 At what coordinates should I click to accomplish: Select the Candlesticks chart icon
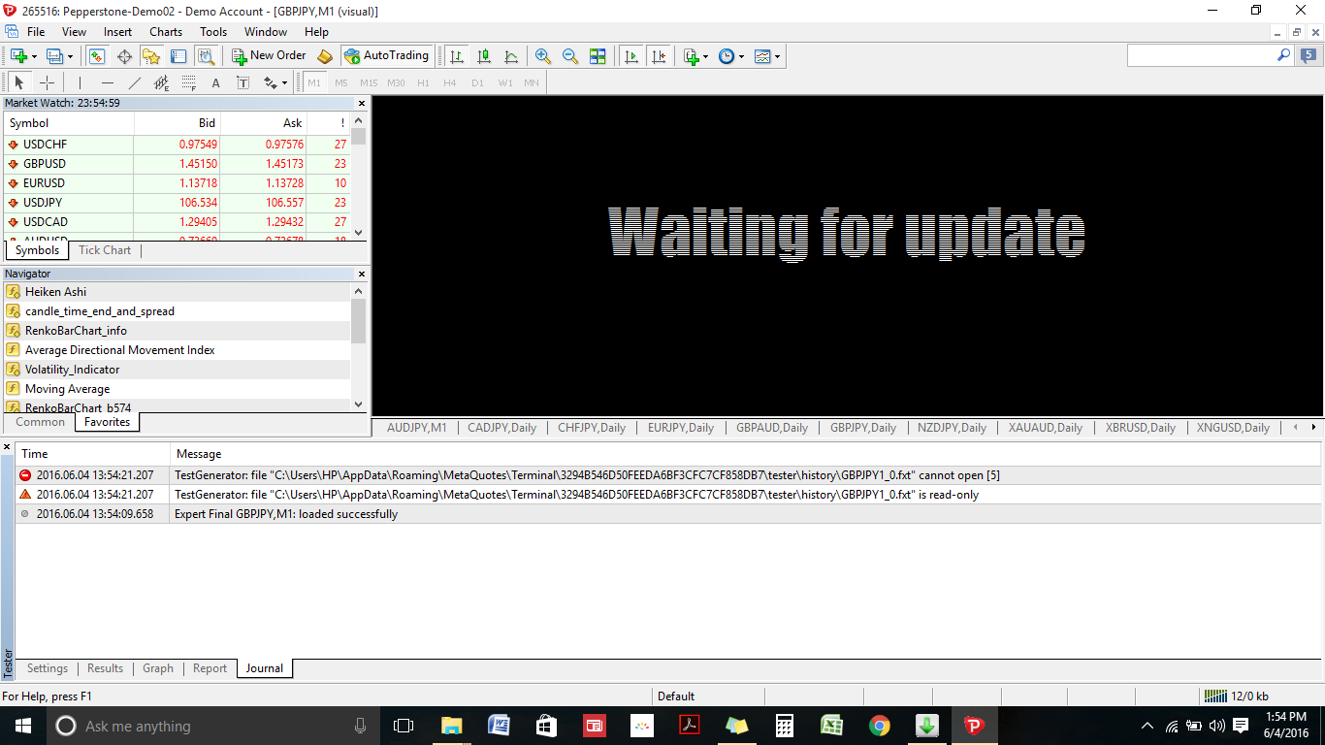coord(484,56)
